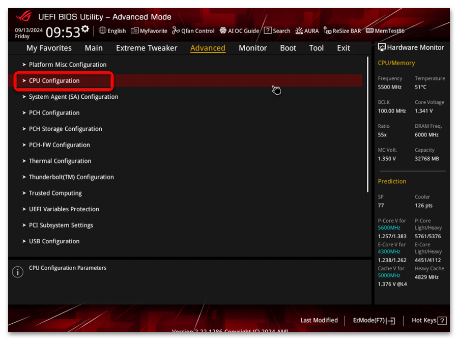Click the EzMode exit arrow icon

[x=391, y=321]
